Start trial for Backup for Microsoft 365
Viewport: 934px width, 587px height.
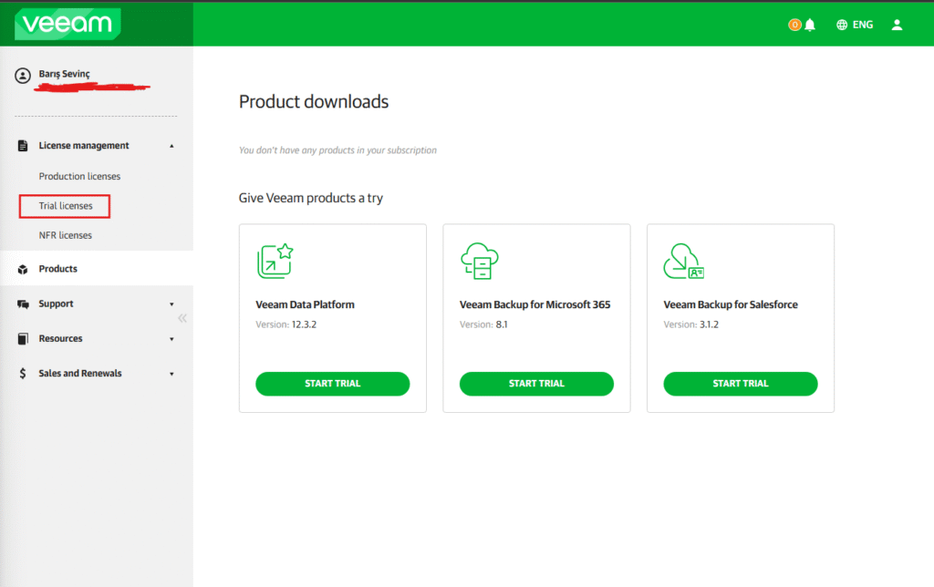[536, 384]
